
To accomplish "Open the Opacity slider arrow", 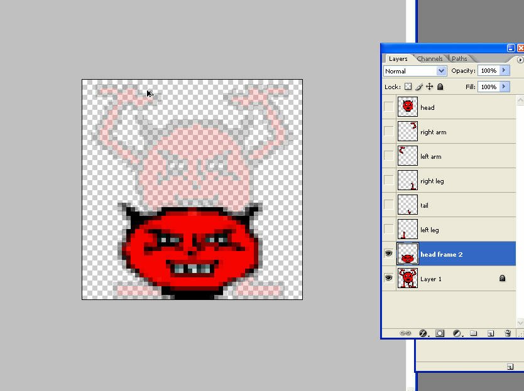I will pyautogui.click(x=504, y=70).
